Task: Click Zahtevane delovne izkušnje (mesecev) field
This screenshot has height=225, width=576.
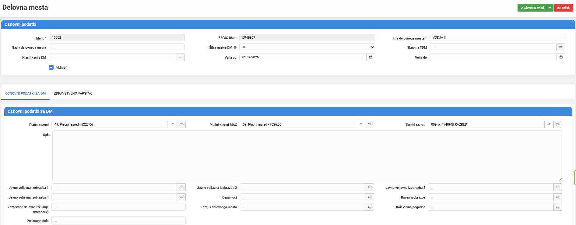Action: [x=118, y=207]
